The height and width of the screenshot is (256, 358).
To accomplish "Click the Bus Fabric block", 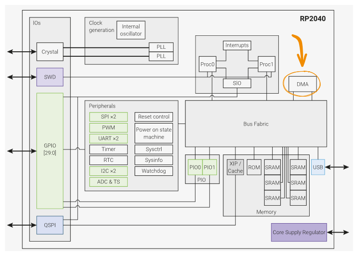I will [x=256, y=124].
